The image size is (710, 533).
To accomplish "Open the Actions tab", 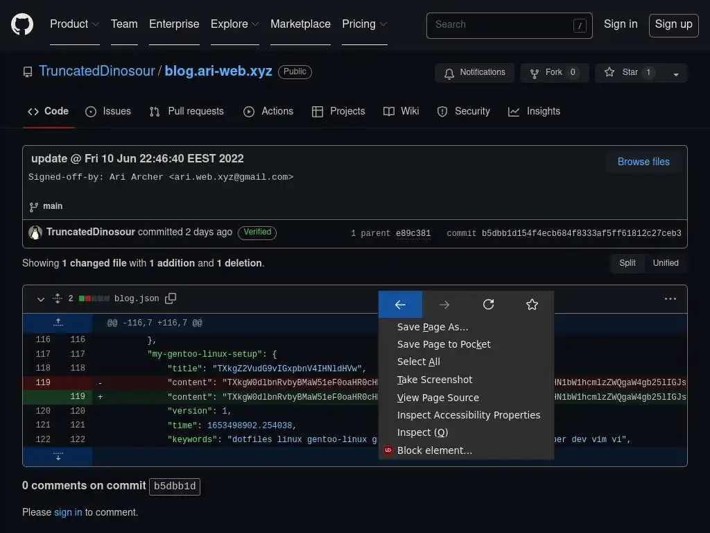I will click(268, 112).
